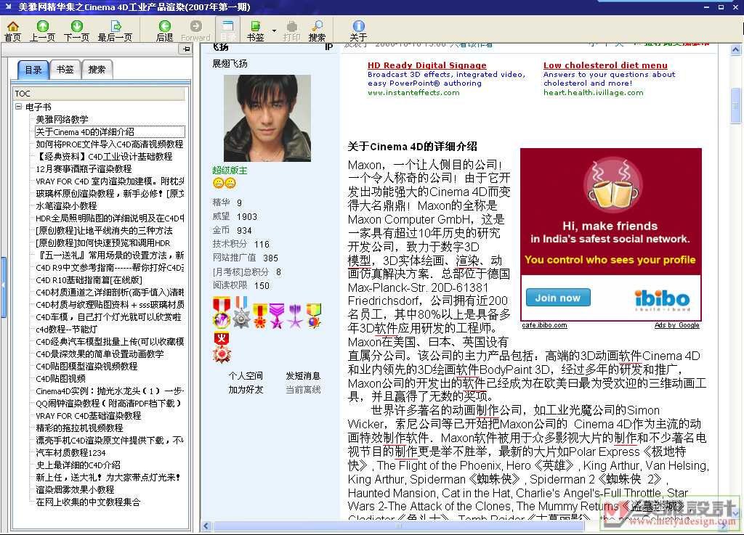
Task: Open the 关于 about toolbar icon
Action: tap(358, 30)
